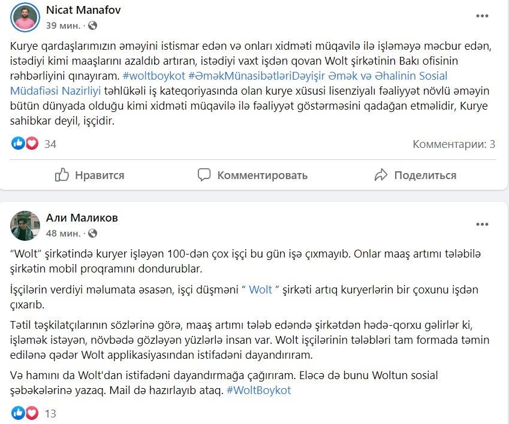Screen dimensions: 509x424
Task: Open the #WoltBoykot hashtag in Али's post
Action: click(259, 390)
